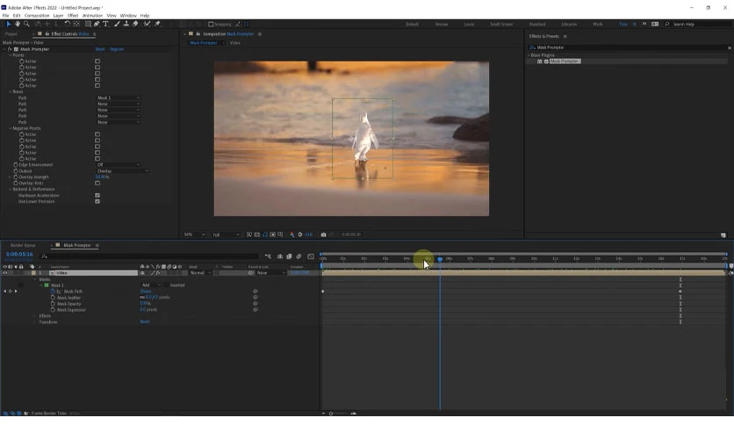Toggle the Mask Prompter fx switch
734x425 pixels.
[x=10, y=49]
